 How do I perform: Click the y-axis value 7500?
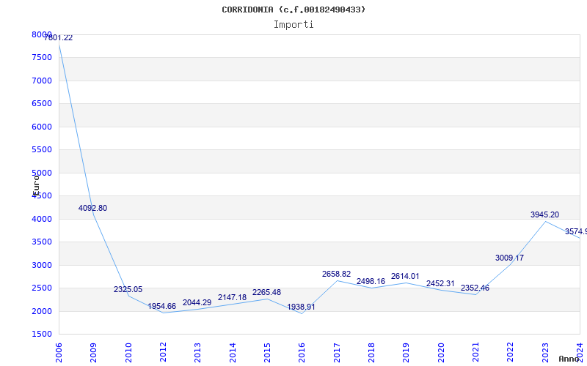42,58
